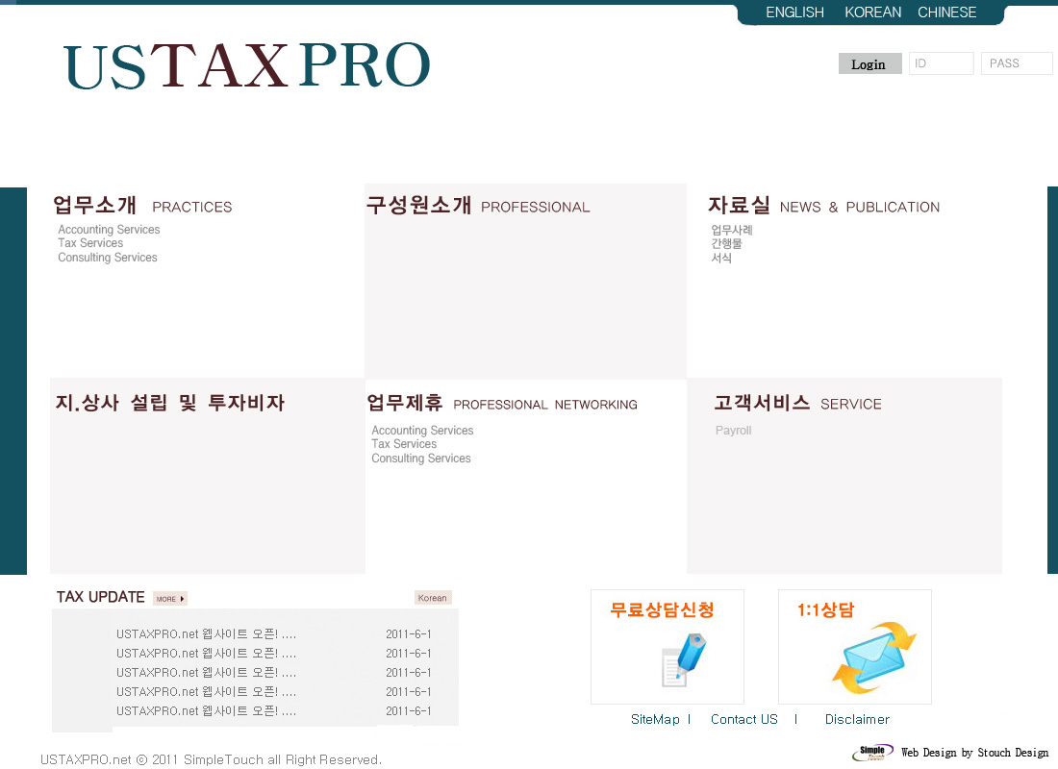The image size is (1058, 769).
Task: Open the Payroll service link
Action: 733,431
